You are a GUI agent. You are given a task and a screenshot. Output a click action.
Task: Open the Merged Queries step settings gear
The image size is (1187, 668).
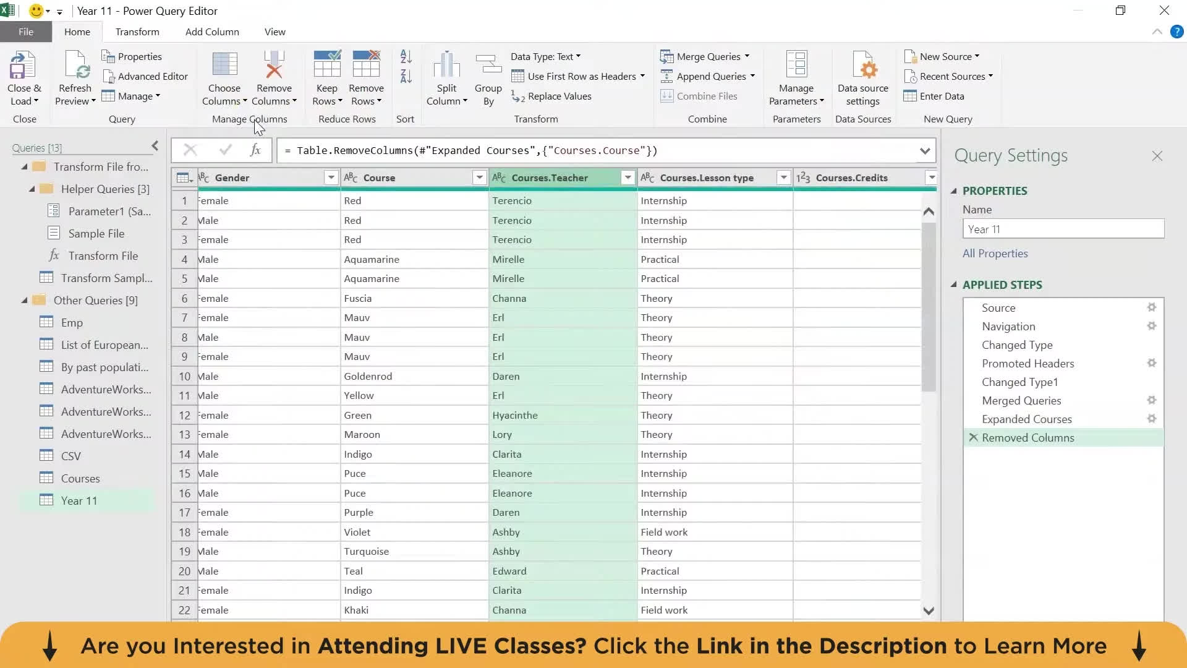1152,400
